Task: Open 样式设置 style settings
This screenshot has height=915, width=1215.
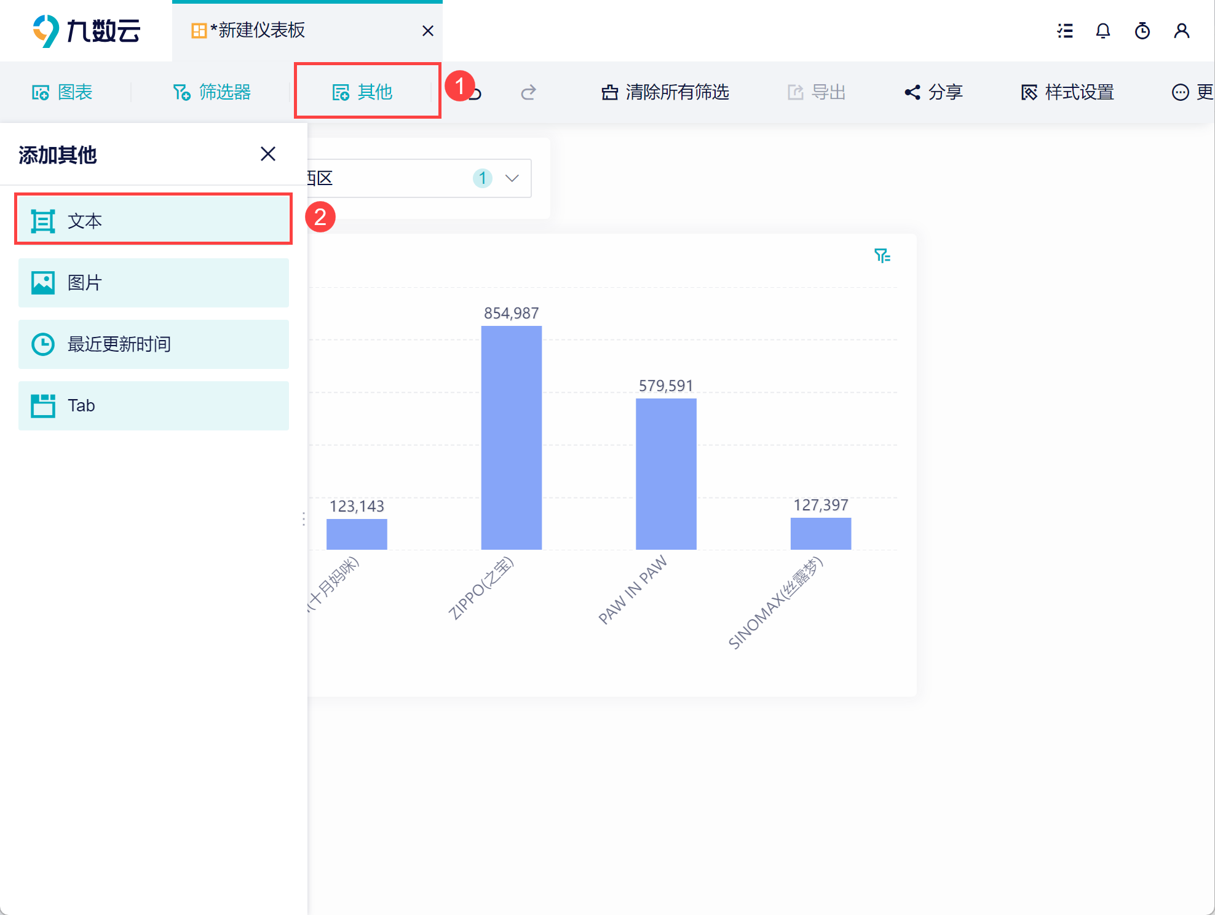Action: [1067, 92]
